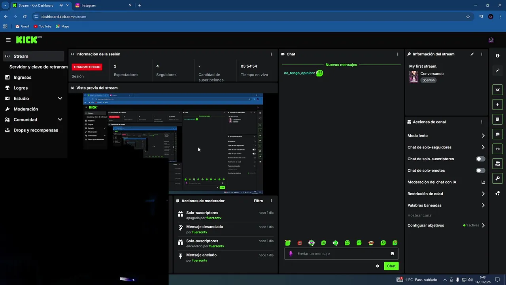Viewport: 506px width, 285px height.
Task: Open the browser tab search dropdown
Action: tap(5, 5)
